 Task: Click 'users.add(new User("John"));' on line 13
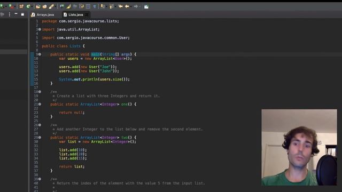pos(89,71)
